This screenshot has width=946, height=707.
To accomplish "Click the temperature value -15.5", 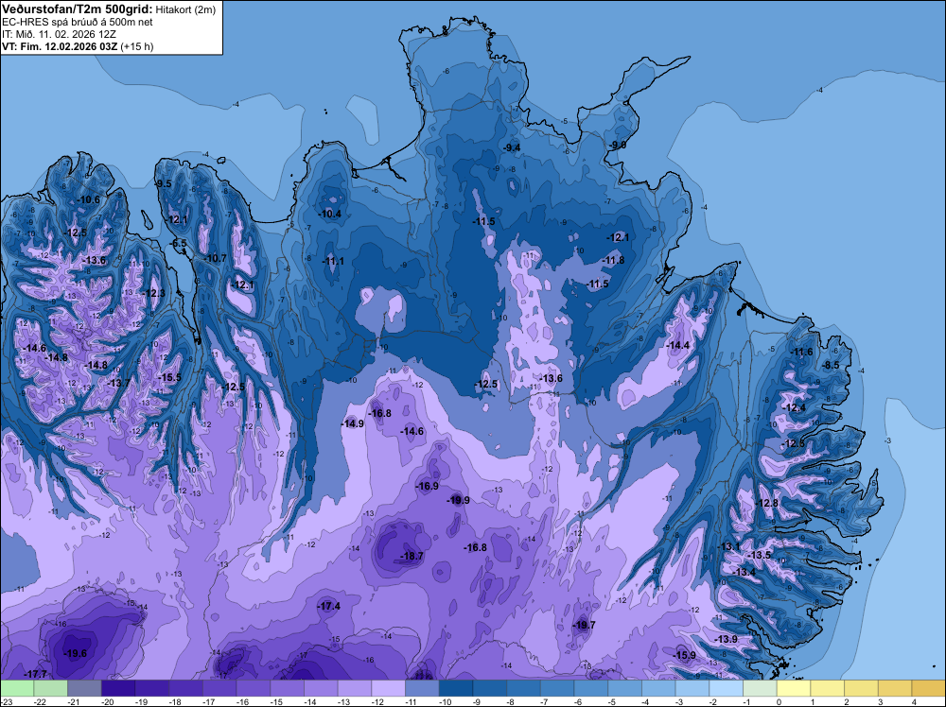I will pyautogui.click(x=170, y=377).
